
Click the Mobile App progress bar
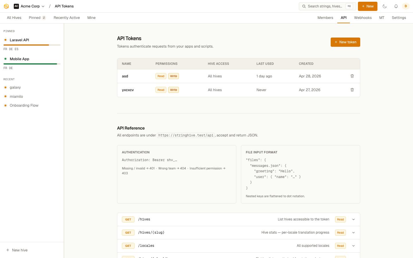[x=32, y=64]
